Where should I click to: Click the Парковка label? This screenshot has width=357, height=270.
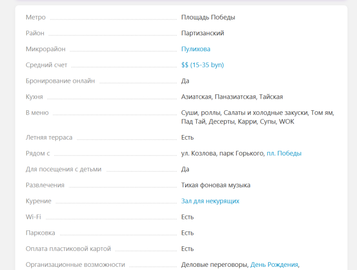pyautogui.click(x=40, y=233)
